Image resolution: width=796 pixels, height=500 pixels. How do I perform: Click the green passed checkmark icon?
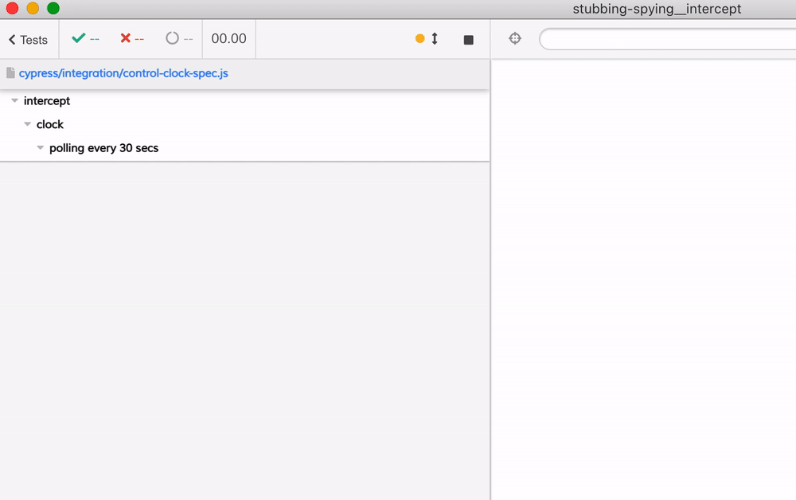pos(78,38)
